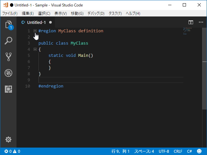Viewport: 207px width, 155px height.
Task: Click the warnings count icon in status bar
Action: click(15, 151)
